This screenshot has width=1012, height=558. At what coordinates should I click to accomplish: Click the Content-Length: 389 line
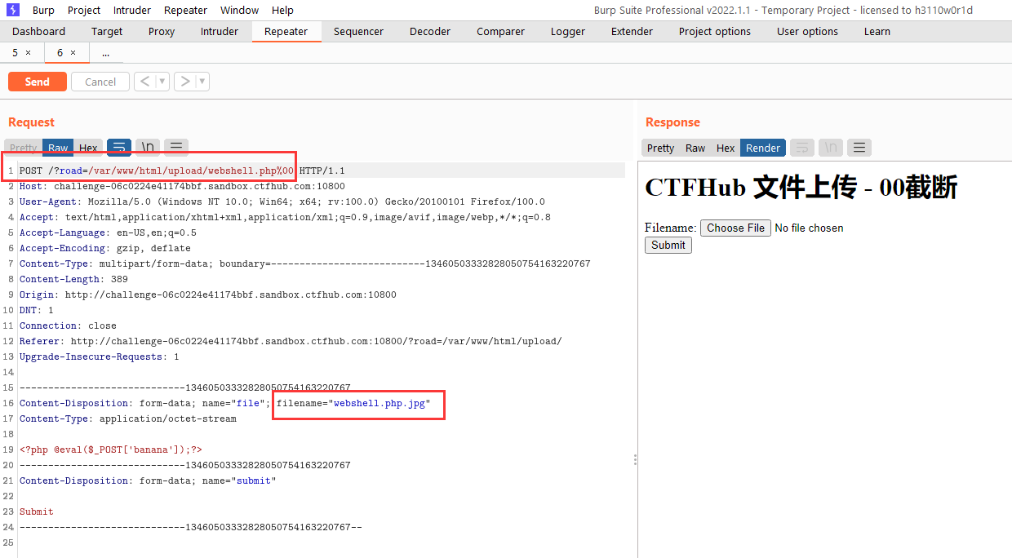coord(73,279)
